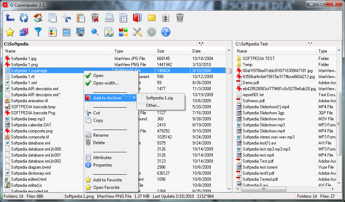Choose Open width... in context menu
The width and height of the screenshot is (345, 202).
tap(111, 83)
